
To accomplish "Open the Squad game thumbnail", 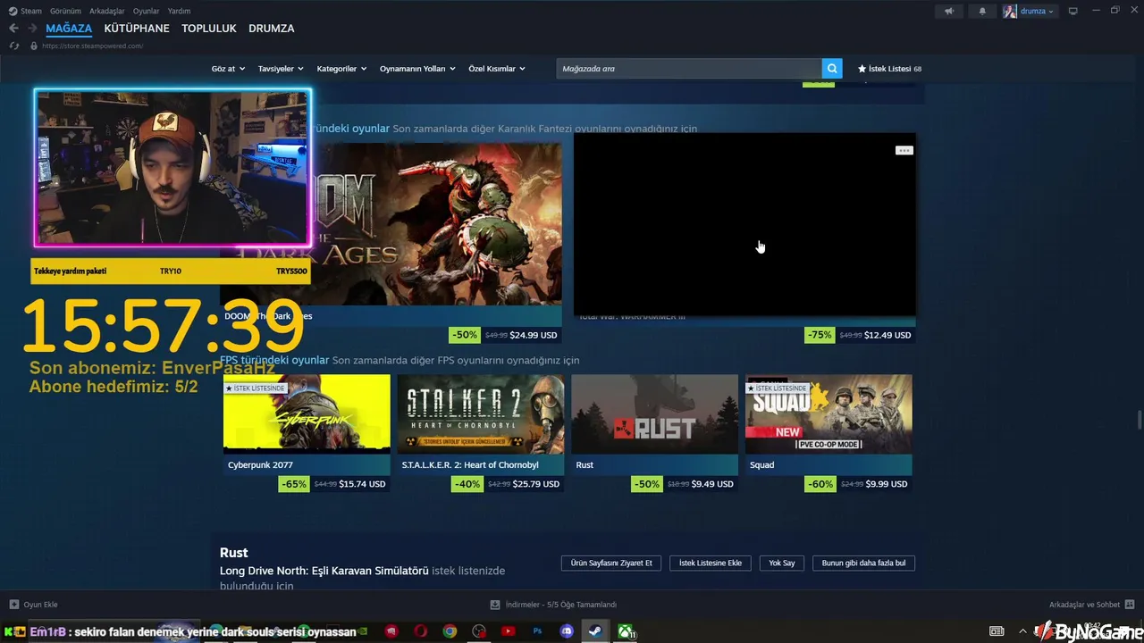I will (829, 414).
